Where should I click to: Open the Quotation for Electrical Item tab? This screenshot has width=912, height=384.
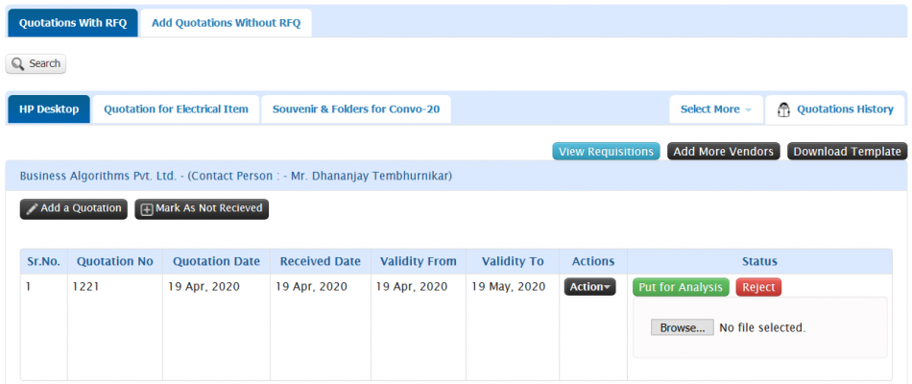pos(177,109)
